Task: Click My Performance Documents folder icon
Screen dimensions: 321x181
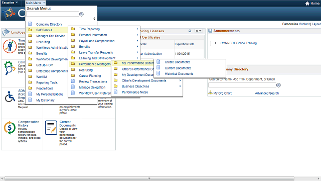Action: 116,63
